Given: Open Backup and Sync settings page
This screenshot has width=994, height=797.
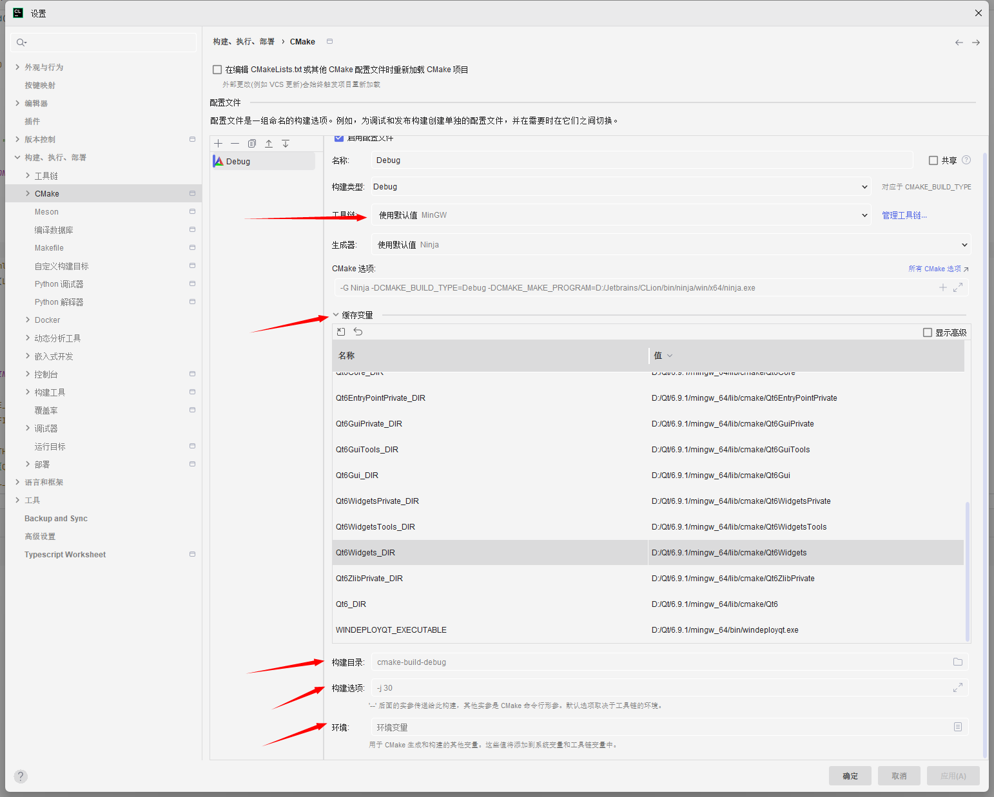Looking at the screenshot, I should 56,519.
